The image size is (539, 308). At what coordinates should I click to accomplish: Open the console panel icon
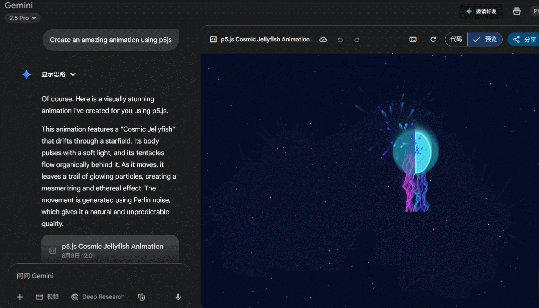pos(413,39)
